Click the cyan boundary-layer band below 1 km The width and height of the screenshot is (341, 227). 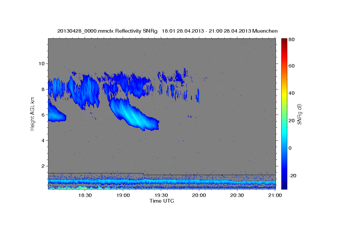point(162,181)
